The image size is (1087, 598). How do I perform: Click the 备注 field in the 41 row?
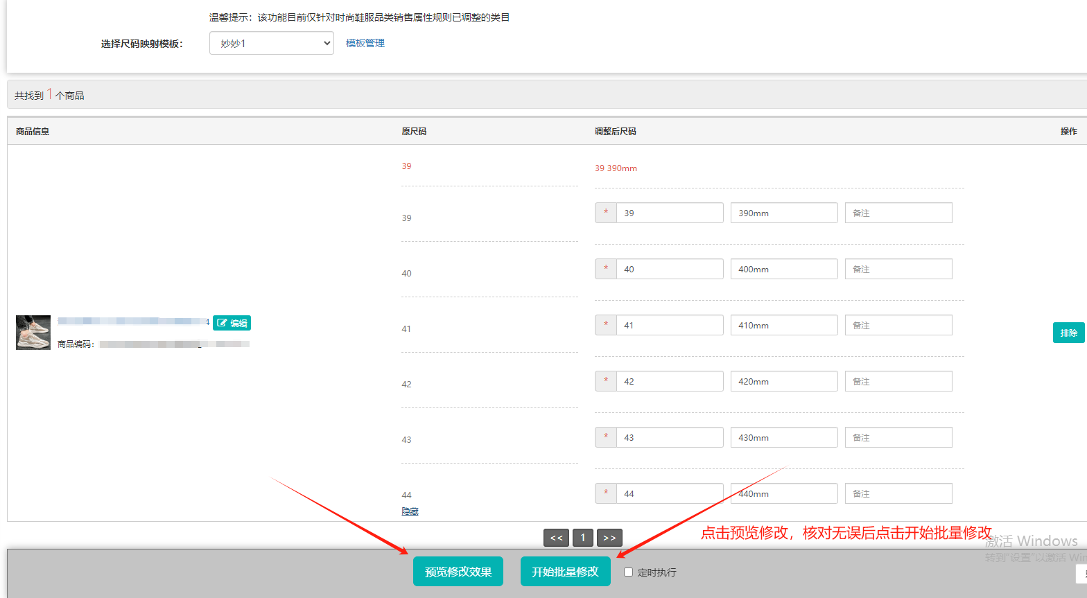898,325
